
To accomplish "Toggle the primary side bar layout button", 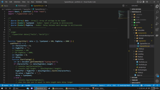I will pos(138,2).
